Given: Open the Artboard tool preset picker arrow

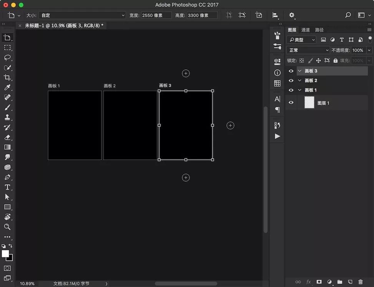Looking at the screenshot, I should coord(19,15).
